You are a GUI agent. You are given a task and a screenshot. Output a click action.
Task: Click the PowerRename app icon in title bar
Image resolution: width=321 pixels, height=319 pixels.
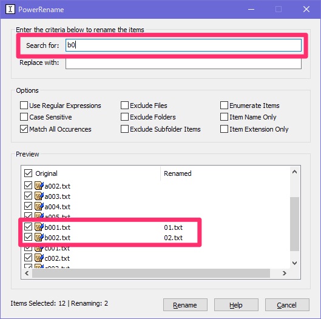click(10, 10)
